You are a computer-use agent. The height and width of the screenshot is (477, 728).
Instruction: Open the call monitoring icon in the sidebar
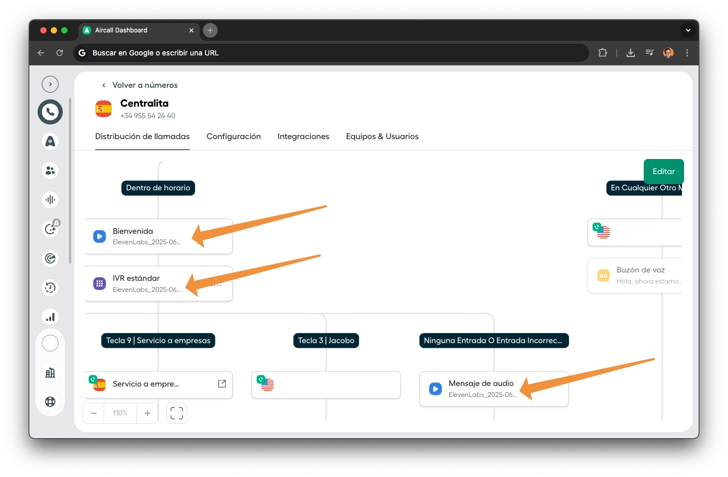50,258
